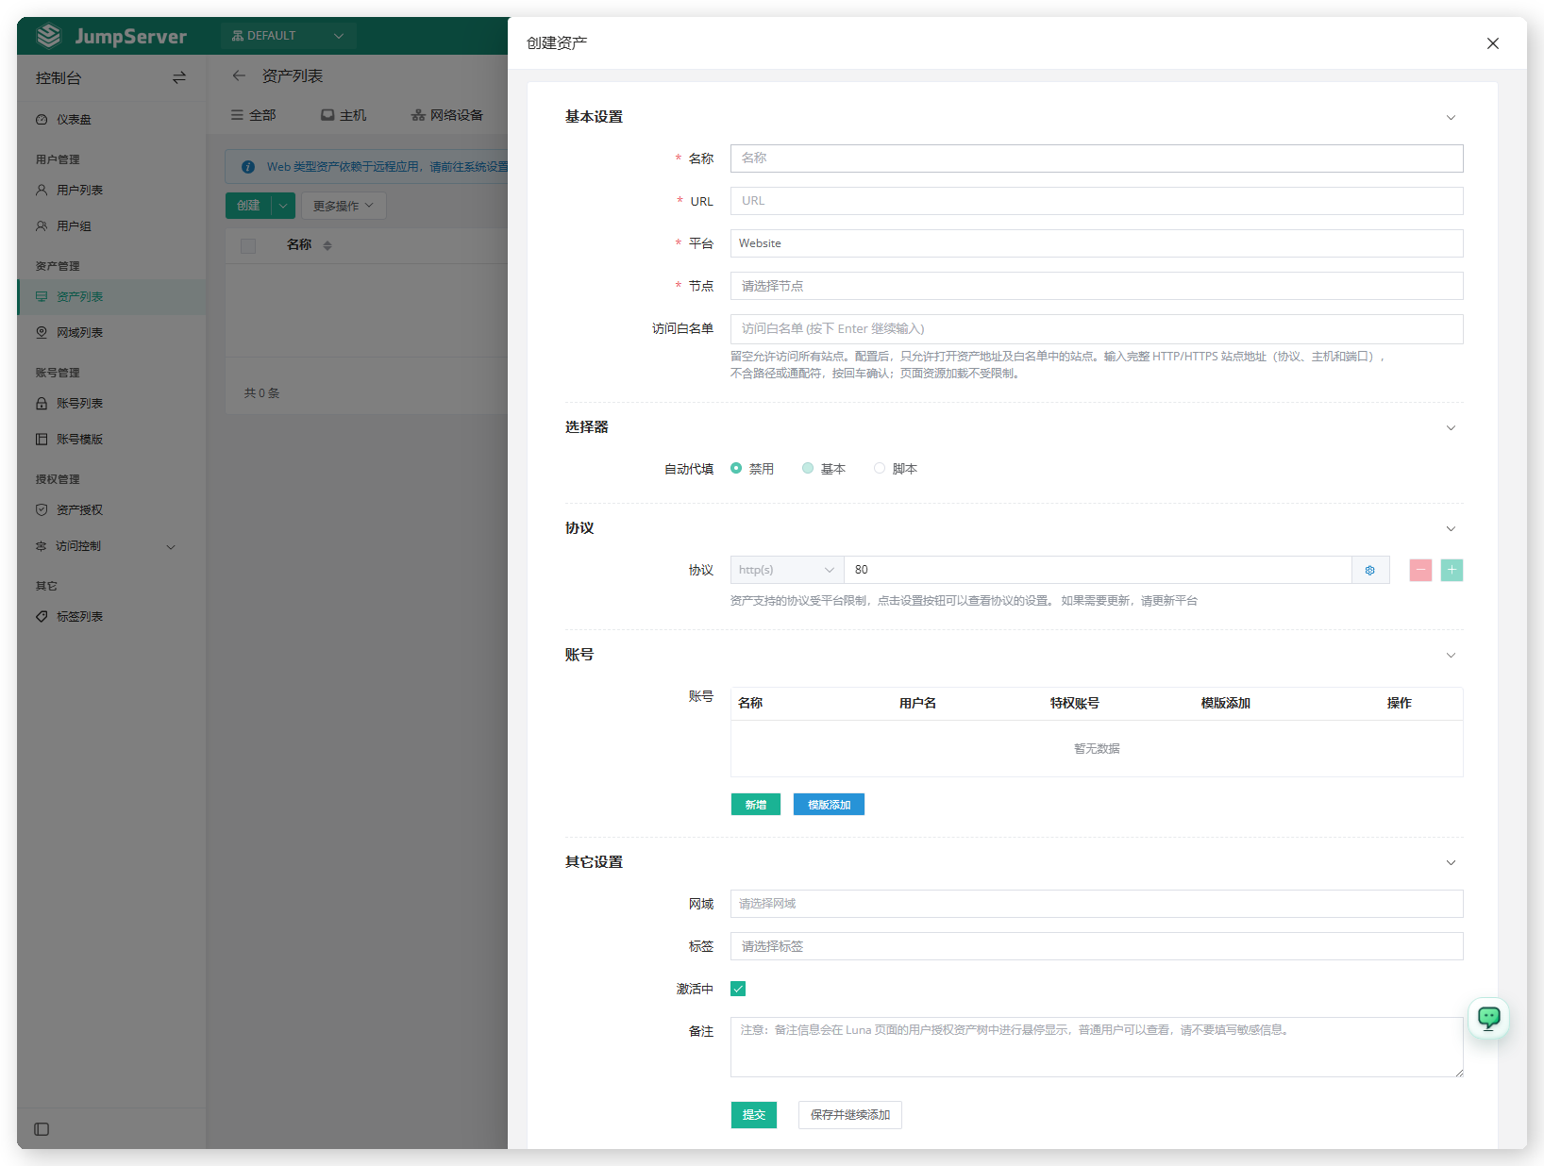Viewport: 1544px width, 1166px height.
Task: Add protocol row with green plus button
Action: coord(1452,570)
